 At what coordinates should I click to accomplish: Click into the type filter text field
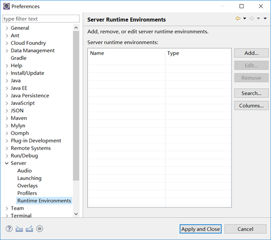[x=41, y=19]
